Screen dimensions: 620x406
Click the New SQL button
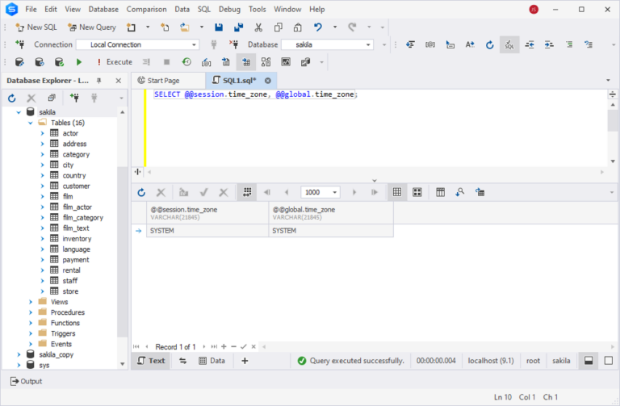pos(35,27)
